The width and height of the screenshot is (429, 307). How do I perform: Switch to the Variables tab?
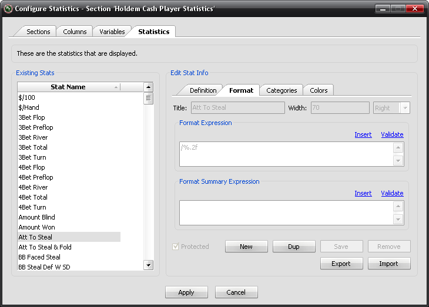(x=112, y=32)
